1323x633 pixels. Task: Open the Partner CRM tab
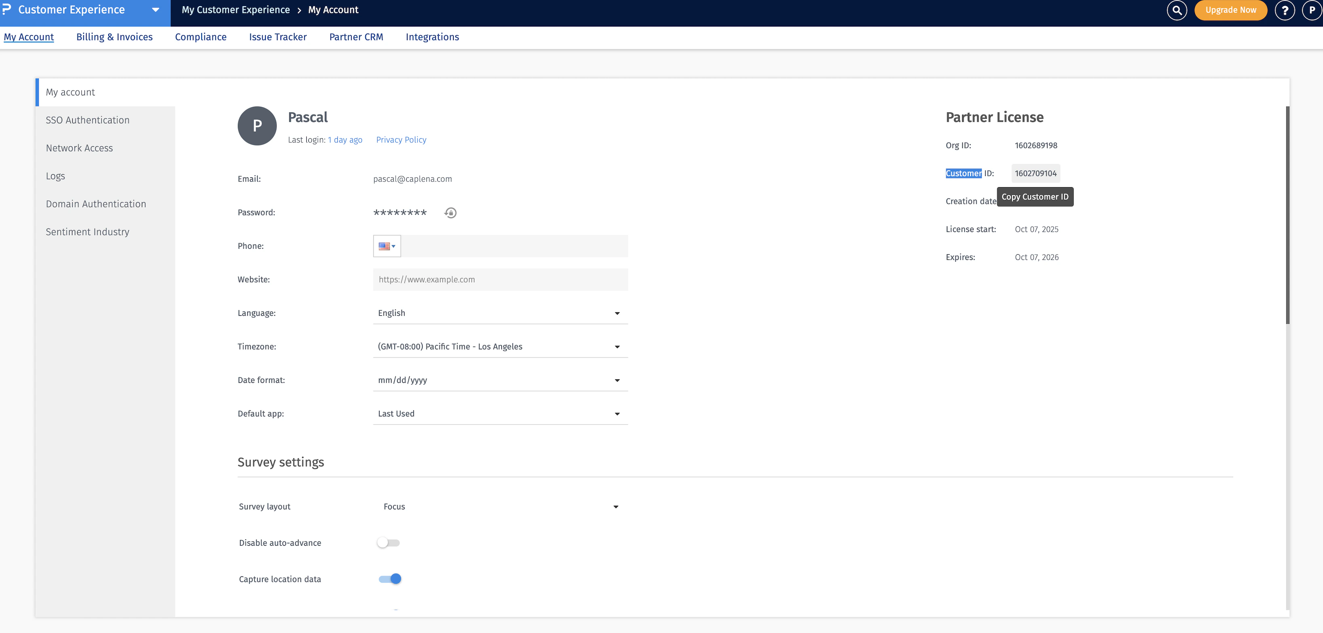(356, 37)
